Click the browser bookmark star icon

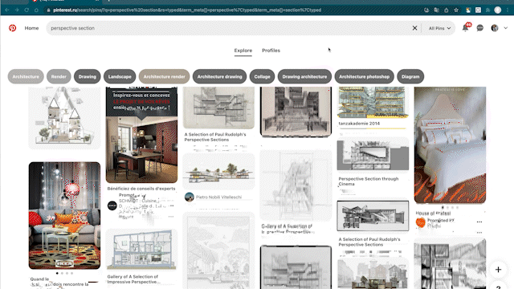456,10
